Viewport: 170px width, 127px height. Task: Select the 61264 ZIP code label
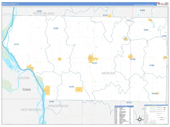[x=142, y=10]
